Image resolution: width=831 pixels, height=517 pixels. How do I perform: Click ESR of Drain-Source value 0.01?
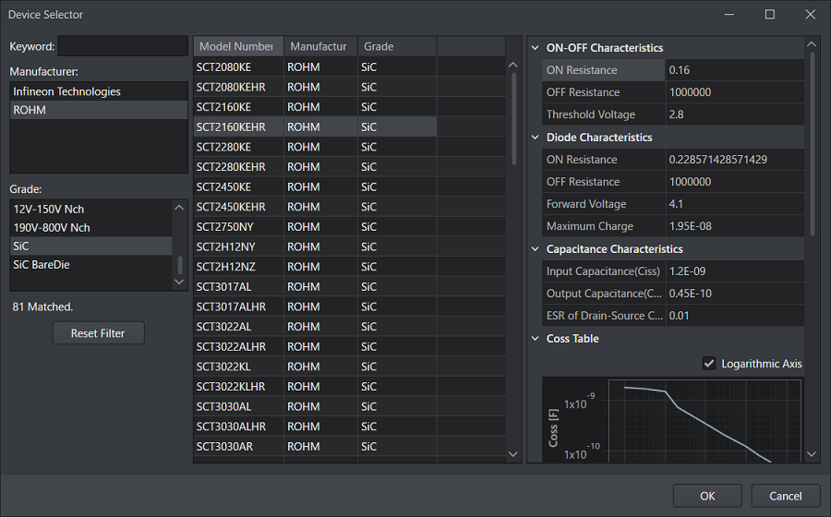(x=735, y=316)
